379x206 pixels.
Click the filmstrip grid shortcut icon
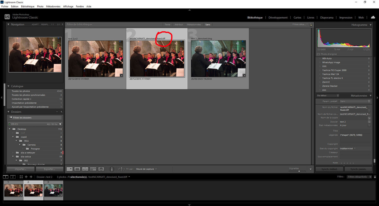[21, 177]
